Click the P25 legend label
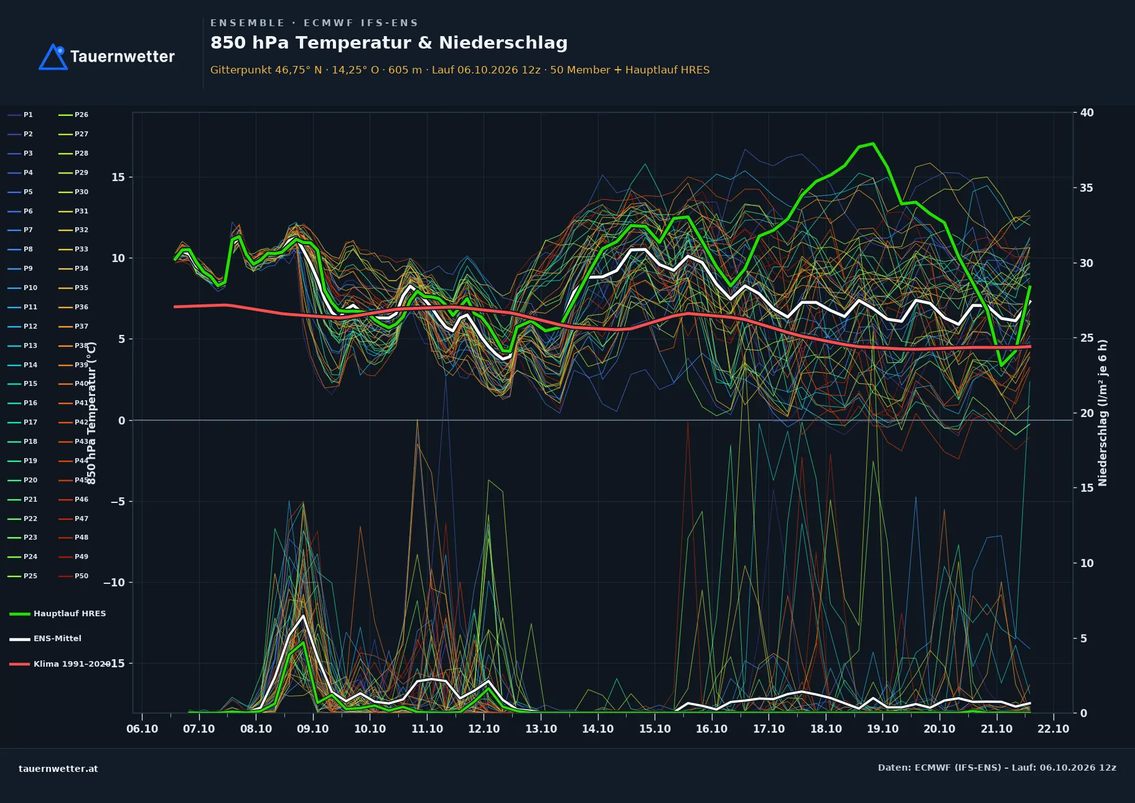Screen dimensions: 1135x803 coord(30,576)
